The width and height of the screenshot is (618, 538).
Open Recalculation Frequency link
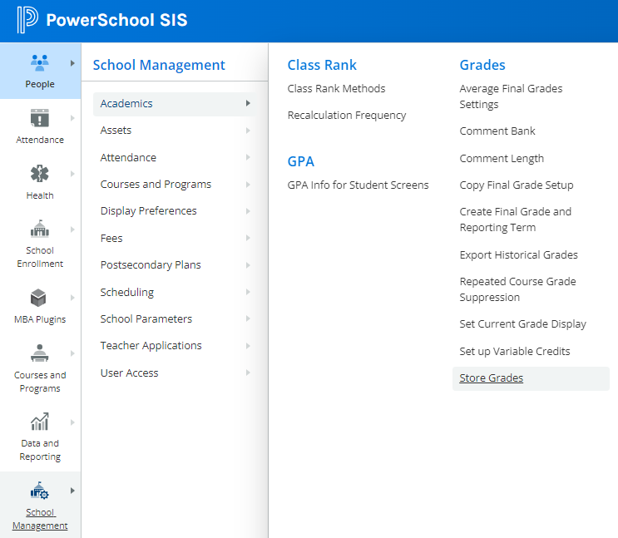click(x=347, y=115)
